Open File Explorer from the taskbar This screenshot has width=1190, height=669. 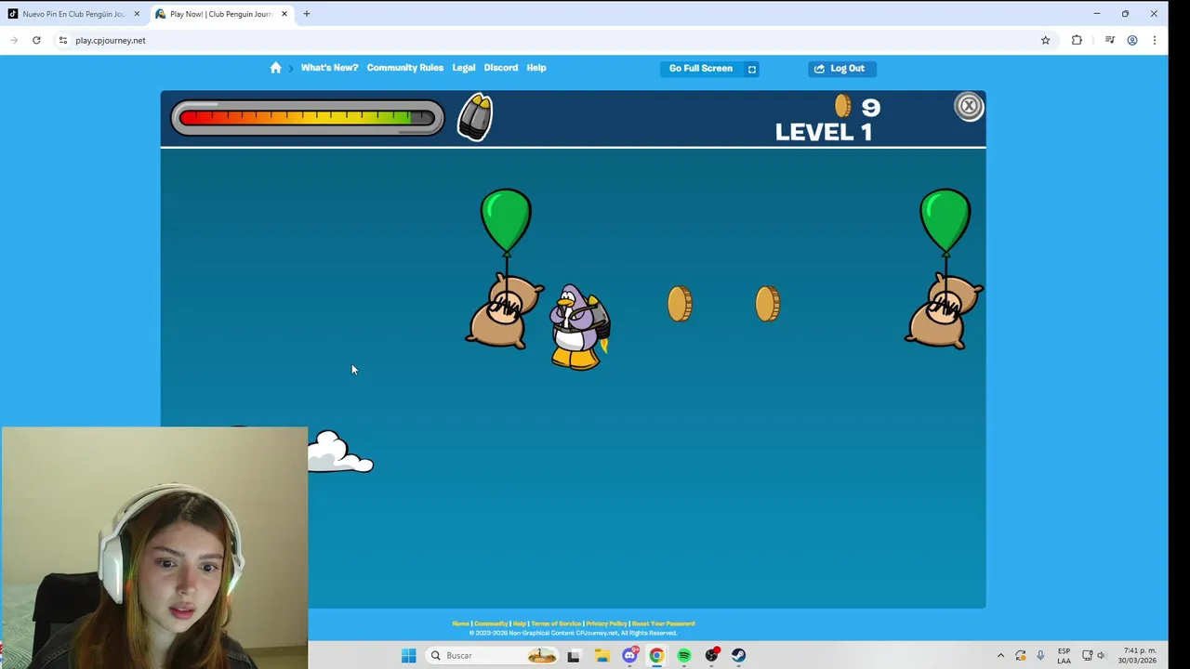point(602,656)
